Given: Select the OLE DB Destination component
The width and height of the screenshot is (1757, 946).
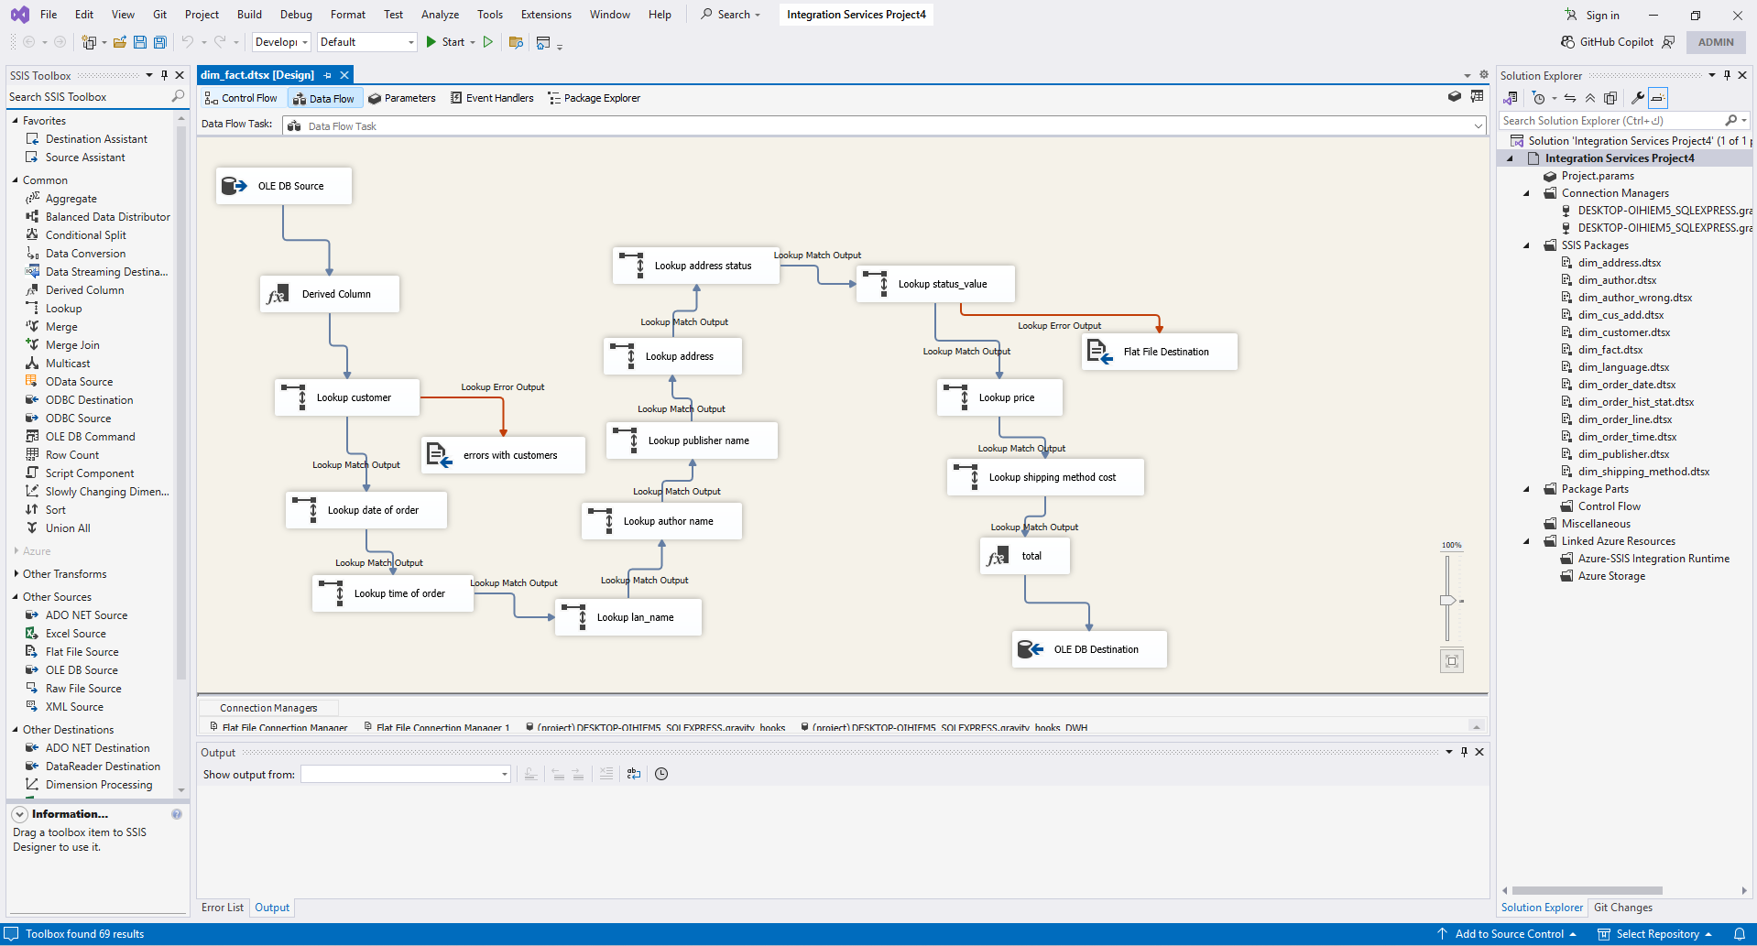Looking at the screenshot, I should [x=1089, y=649].
